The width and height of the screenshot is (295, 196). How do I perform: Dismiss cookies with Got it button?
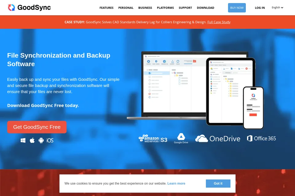[x=218, y=183]
